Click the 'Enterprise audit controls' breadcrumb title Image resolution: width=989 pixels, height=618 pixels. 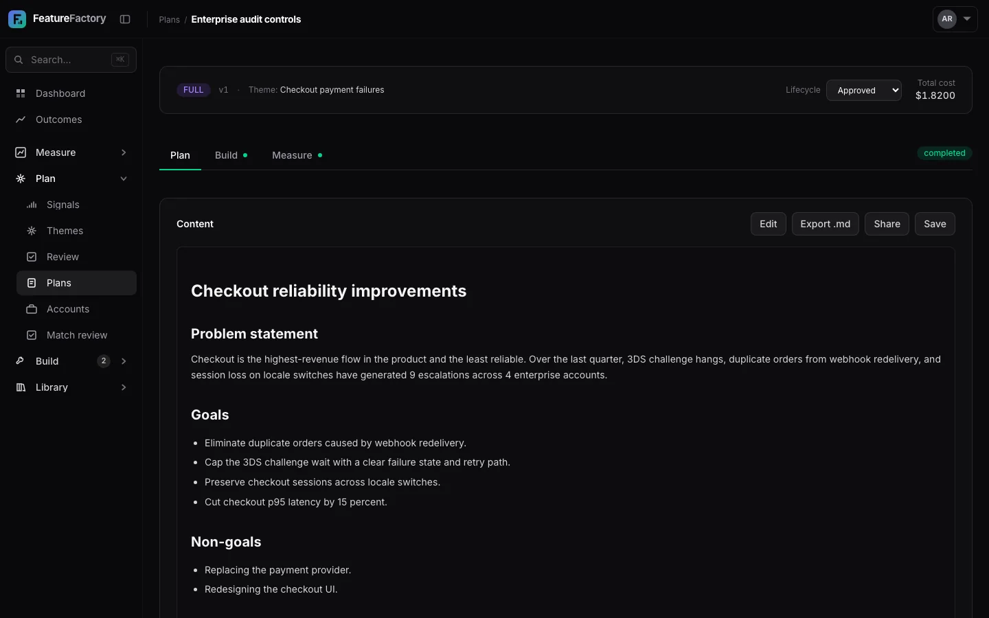246,19
